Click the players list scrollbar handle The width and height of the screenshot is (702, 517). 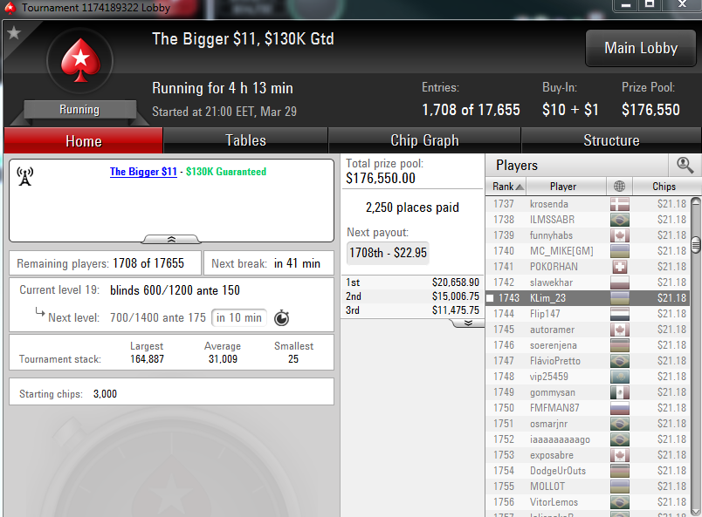click(696, 245)
